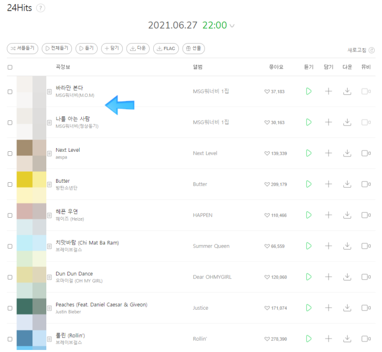Add Peaches to playlist with plus
This screenshot has height=352, width=382.
(329, 308)
